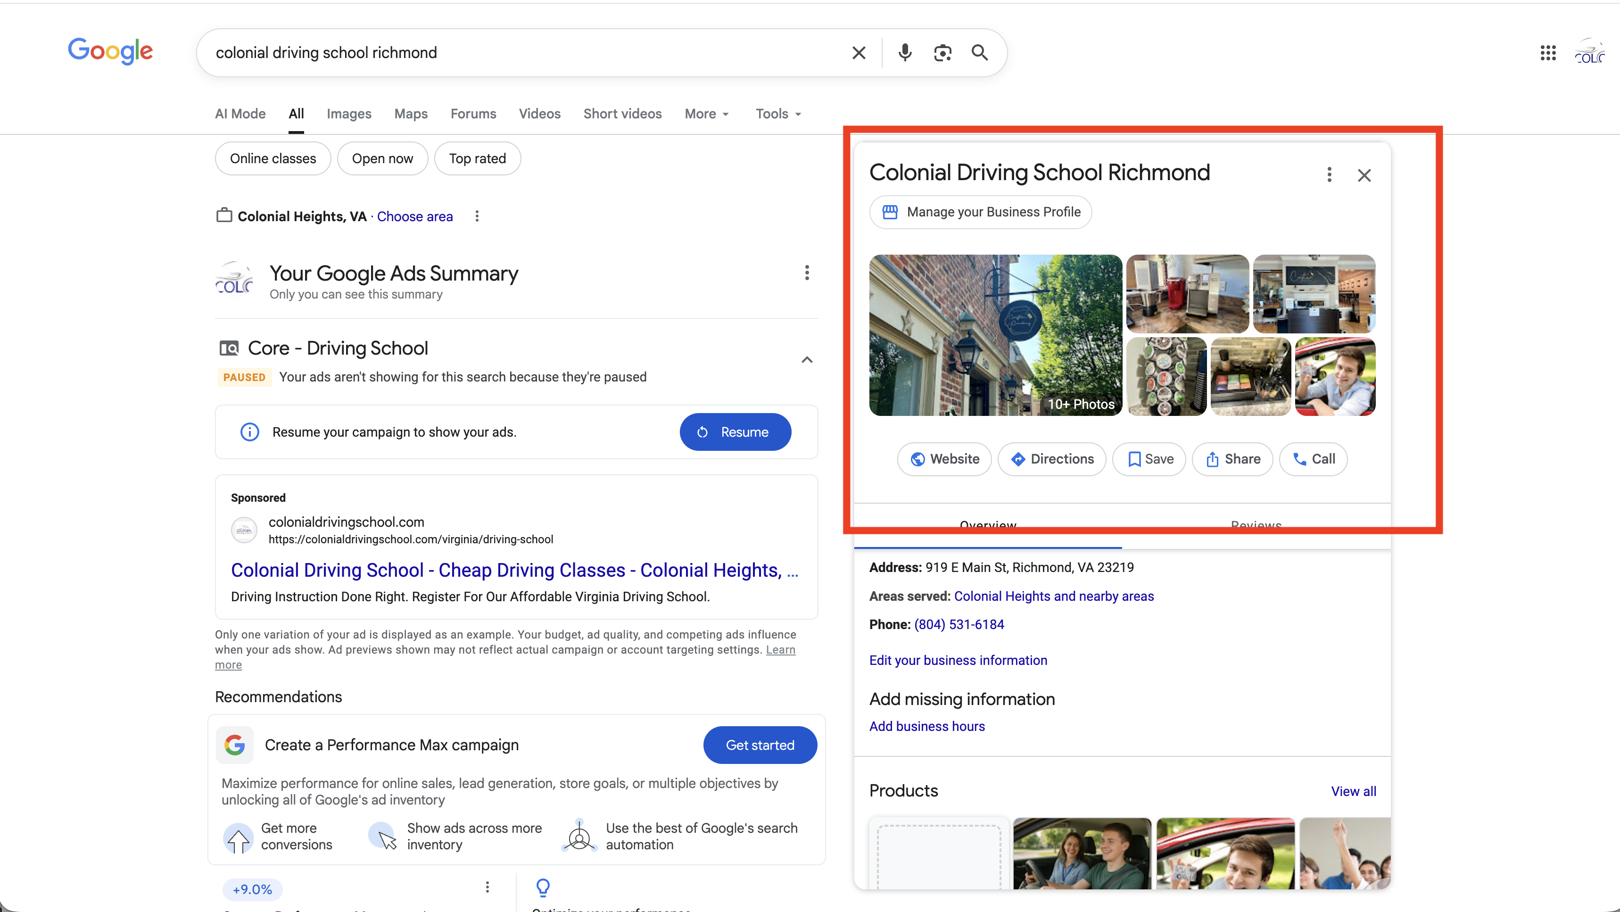Get Directions to the business
This screenshot has width=1620, height=912.
point(1052,459)
